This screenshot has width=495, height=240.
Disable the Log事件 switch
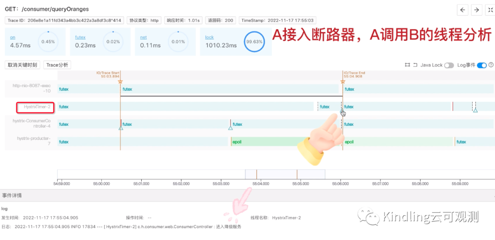[x=482, y=65]
